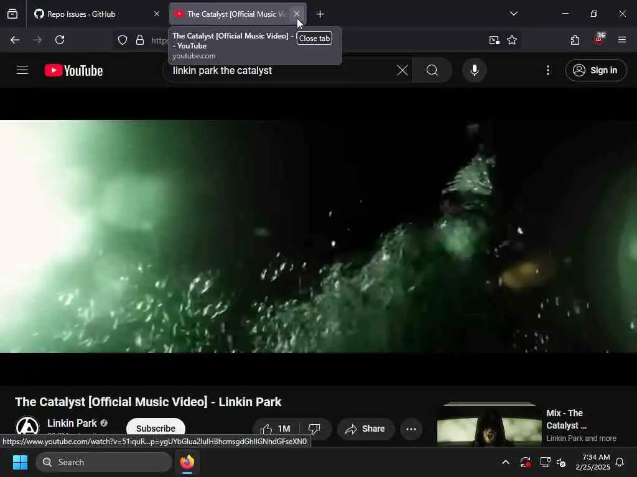Open the Extensions puzzle icon
This screenshot has height=477, width=637.
(x=575, y=40)
